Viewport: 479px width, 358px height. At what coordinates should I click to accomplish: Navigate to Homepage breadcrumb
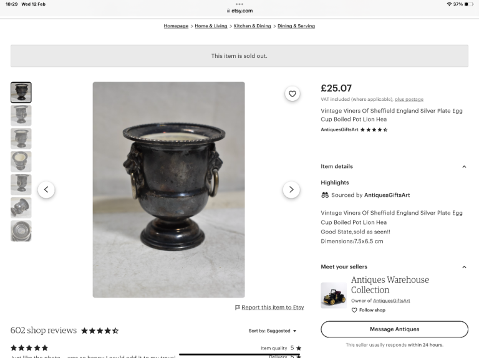click(176, 26)
